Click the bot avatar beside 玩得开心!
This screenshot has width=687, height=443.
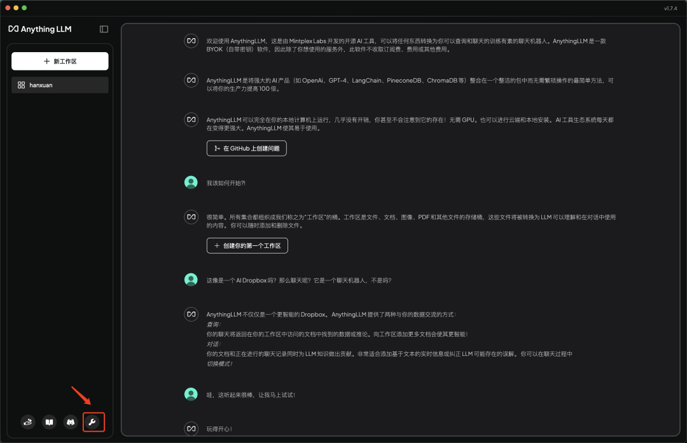click(191, 428)
